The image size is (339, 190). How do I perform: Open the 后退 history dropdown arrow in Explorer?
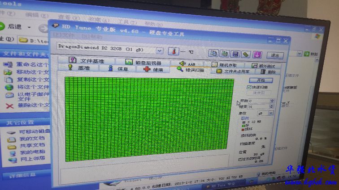[29, 27]
